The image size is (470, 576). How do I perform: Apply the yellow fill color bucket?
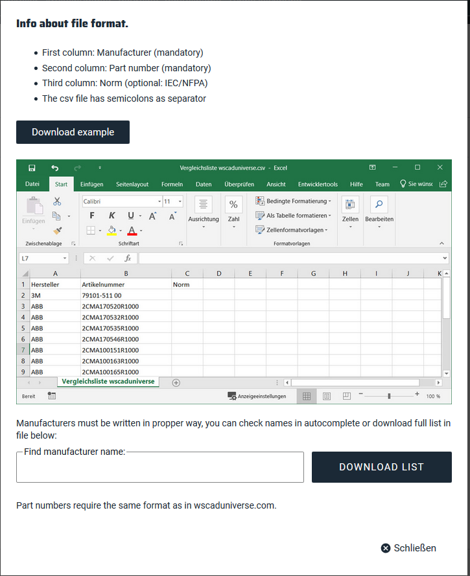coord(112,231)
